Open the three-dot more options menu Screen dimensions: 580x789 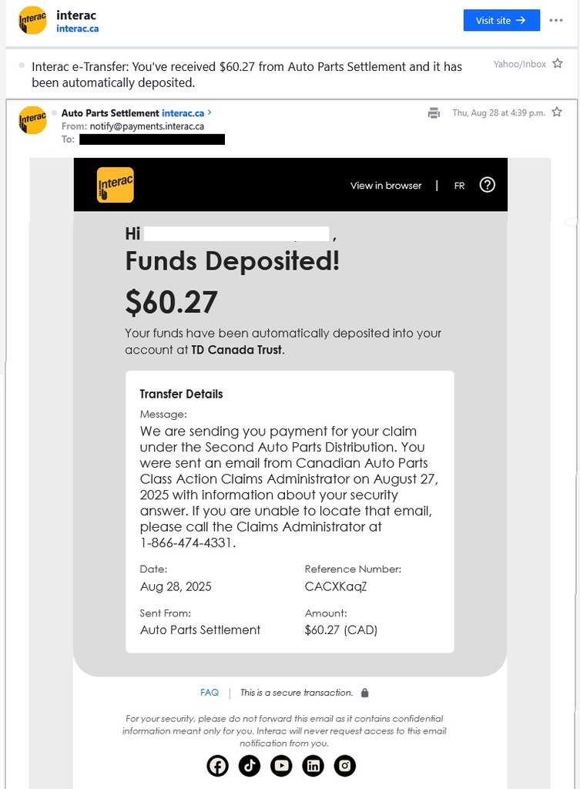click(x=556, y=20)
